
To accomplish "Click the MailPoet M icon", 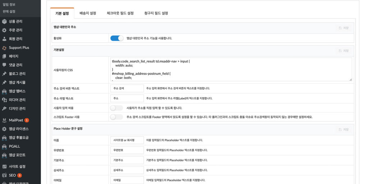I will pyautogui.click(x=4, y=120).
